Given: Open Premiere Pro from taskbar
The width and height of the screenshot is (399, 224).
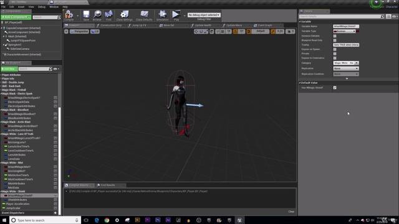Looking at the screenshot, I should click(x=148, y=220).
